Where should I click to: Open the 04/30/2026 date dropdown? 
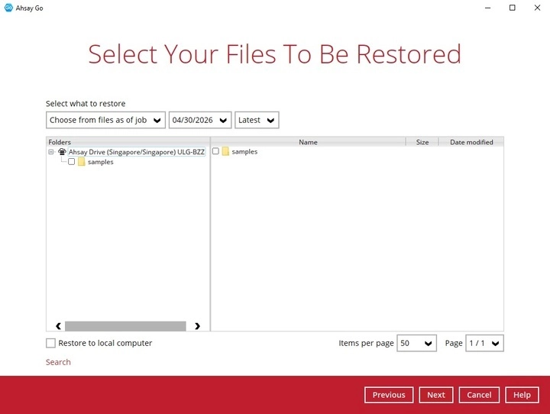(x=200, y=120)
